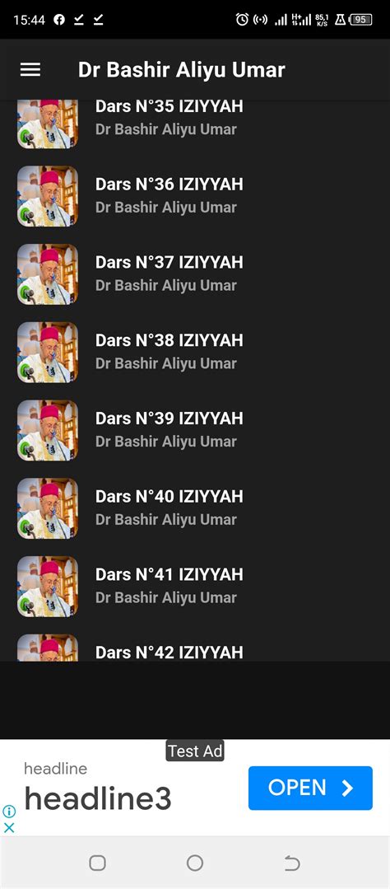
Task: Tap the Android back button
Action: coord(291,863)
